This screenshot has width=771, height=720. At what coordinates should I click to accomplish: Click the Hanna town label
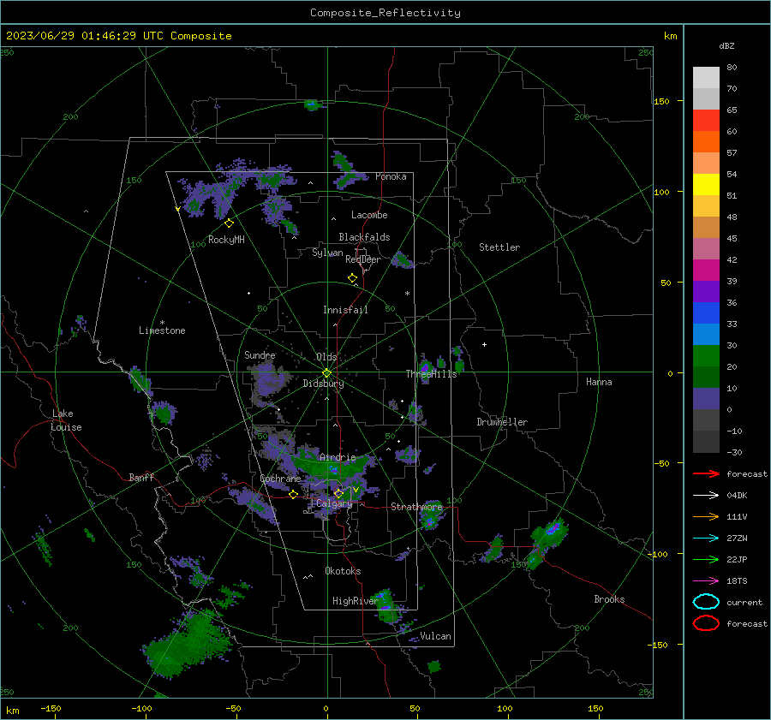[x=599, y=382]
